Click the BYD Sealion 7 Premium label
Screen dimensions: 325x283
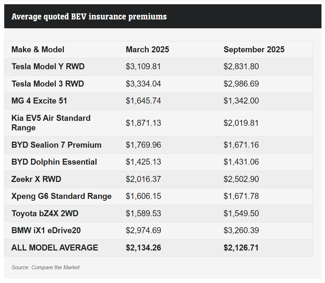[x=56, y=145]
